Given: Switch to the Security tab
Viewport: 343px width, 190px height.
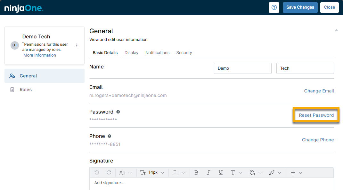Looking at the screenshot, I should click(x=184, y=53).
